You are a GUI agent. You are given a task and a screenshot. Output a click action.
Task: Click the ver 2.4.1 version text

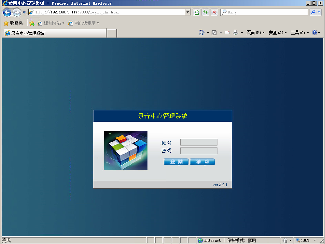(220, 185)
